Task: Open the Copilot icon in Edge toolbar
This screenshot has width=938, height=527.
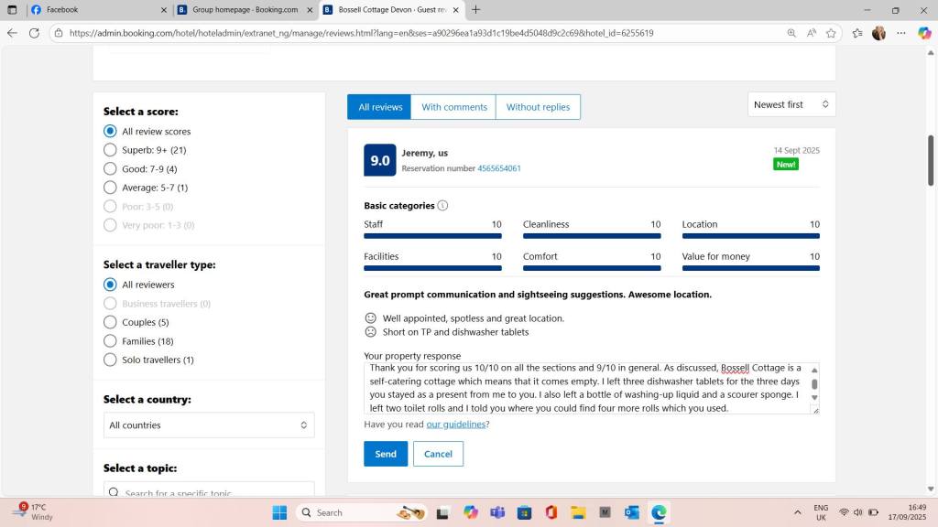Action: point(924,33)
